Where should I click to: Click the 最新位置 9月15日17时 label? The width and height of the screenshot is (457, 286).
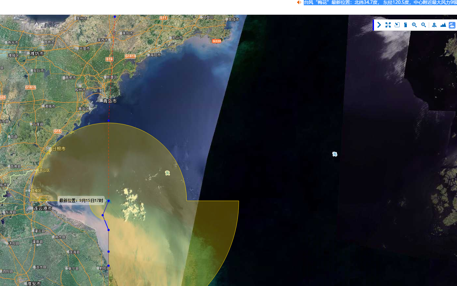coord(81,200)
